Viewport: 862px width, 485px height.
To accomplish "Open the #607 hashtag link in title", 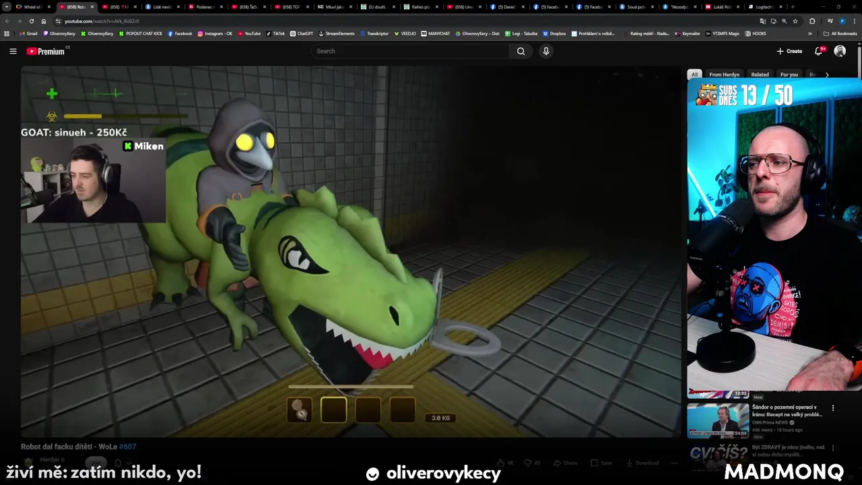I will 128,447.
